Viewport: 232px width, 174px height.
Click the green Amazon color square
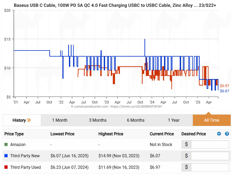pyautogui.click(x=6, y=145)
